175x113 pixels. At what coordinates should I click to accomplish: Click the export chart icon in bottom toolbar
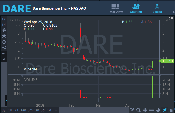[132, 110]
